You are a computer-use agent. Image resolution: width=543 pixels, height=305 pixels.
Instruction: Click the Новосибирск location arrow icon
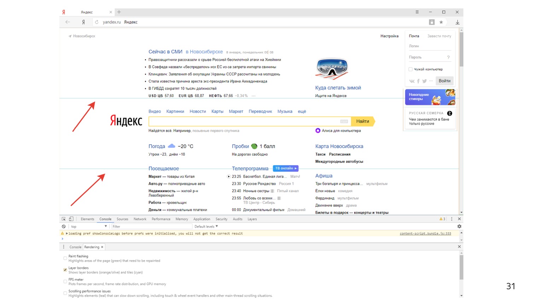coord(70,36)
